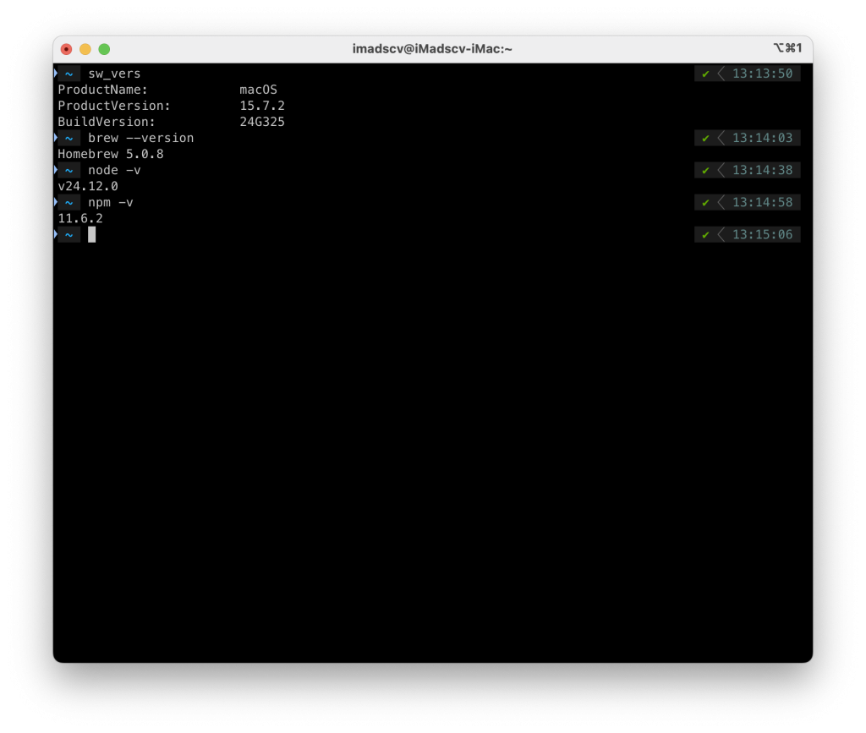Screen dimensions: 866x733
Task: Click the ProductVersion value 15.7.2
Action: coord(262,106)
